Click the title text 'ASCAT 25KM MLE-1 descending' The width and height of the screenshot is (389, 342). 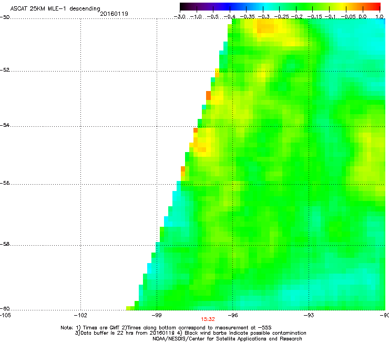(55, 8)
